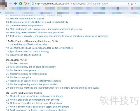This screenshot has height=111, width=140.
Task: Open 33. Molecular properties and interactions with photons
Action: click(x=34, y=103)
